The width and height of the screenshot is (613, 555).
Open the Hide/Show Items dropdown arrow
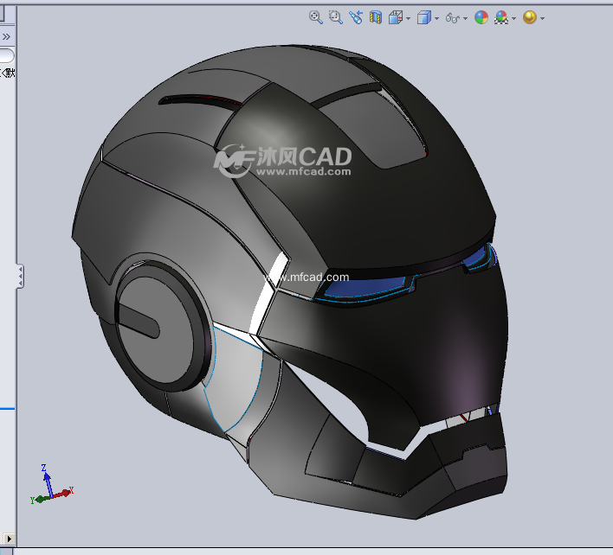point(465,18)
